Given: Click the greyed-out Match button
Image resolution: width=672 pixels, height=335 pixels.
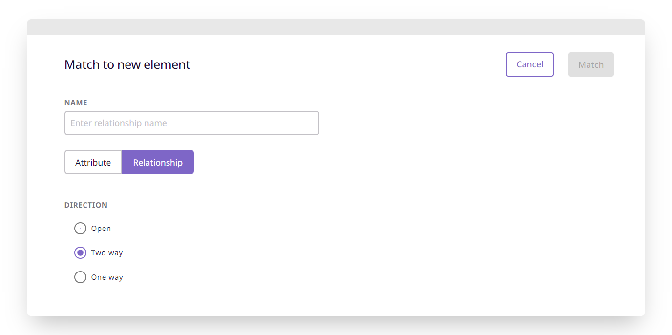Looking at the screenshot, I should tap(591, 64).
